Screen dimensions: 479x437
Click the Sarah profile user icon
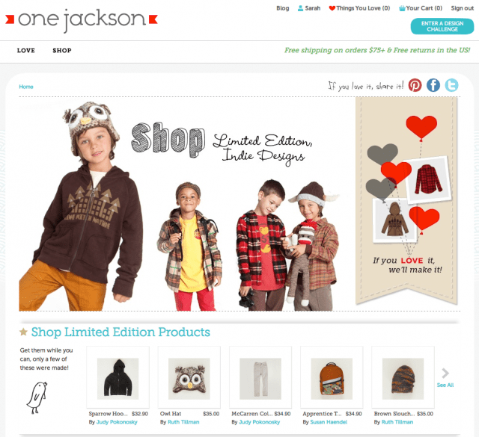click(301, 8)
